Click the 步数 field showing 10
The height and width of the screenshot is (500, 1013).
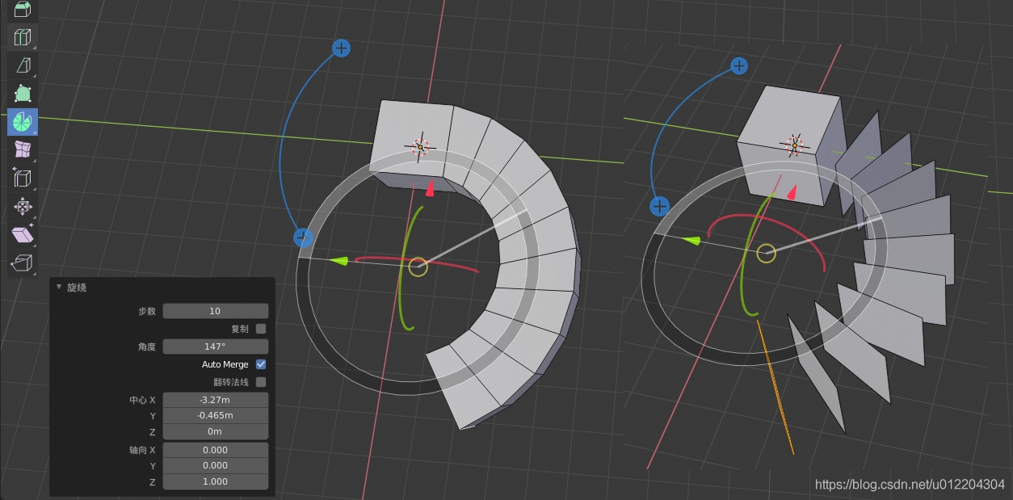coord(215,311)
